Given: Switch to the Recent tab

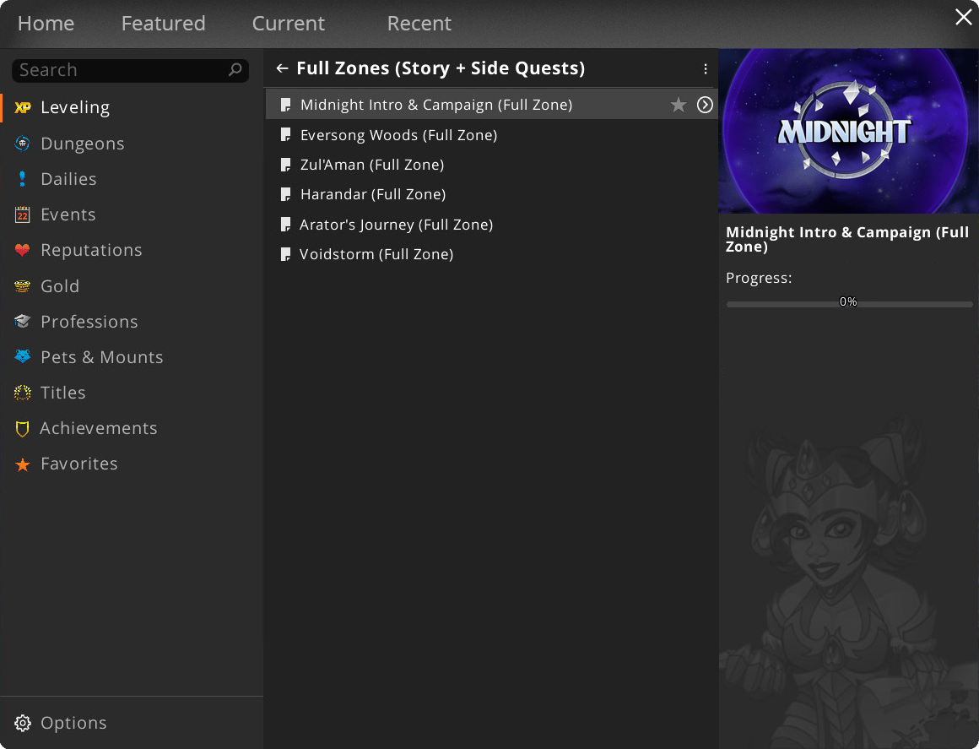Looking at the screenshot, I should point(419,23).
